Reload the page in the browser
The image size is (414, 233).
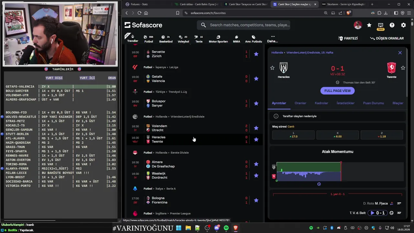[139, 13]
